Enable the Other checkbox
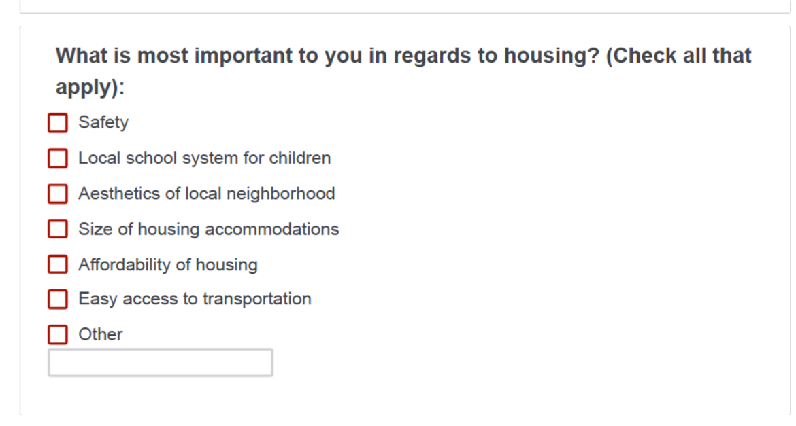The image size is (796, 426). [x=57, y=334]
